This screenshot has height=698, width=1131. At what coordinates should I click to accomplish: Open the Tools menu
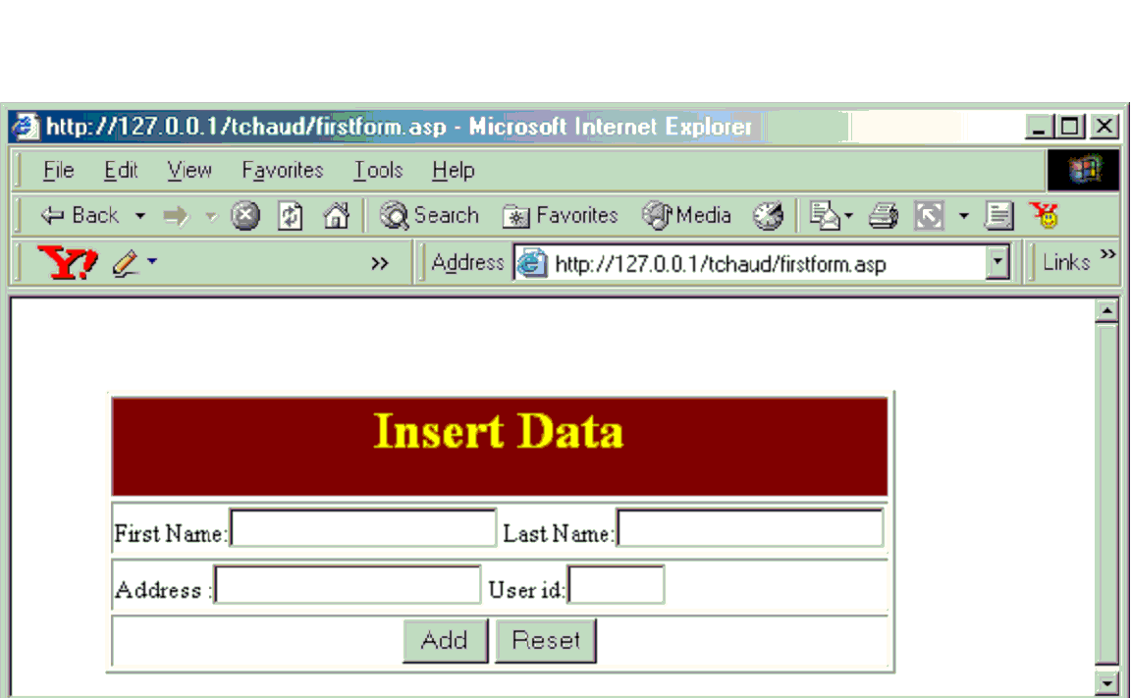(x=378, y=170)
